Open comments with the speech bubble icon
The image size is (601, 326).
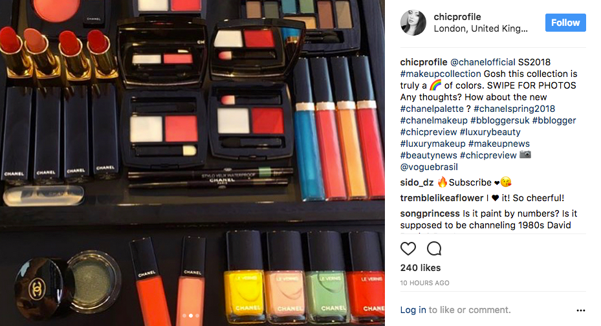point(434,248)
